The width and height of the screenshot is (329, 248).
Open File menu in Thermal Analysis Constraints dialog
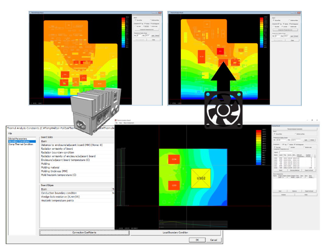click(10, 133)
